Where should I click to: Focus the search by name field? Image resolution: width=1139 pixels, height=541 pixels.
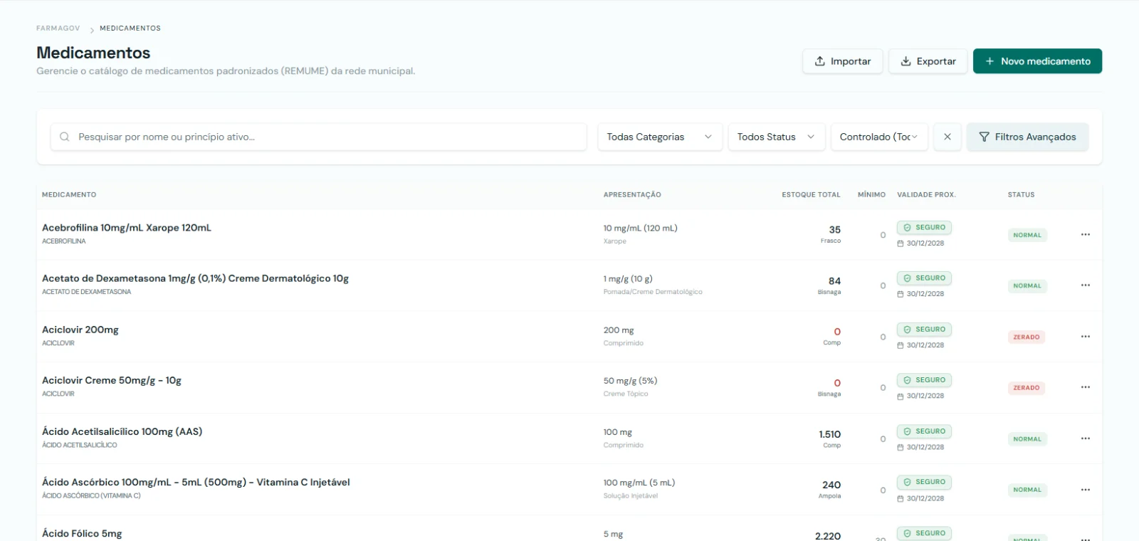point(319,137)
